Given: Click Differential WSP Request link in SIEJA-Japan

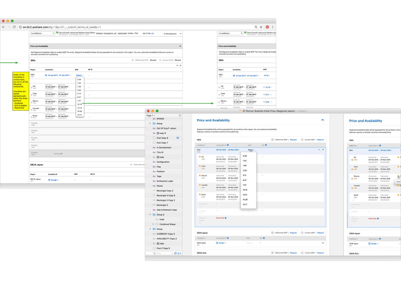Looking at the screenshot, I should [x=294, y=233].
